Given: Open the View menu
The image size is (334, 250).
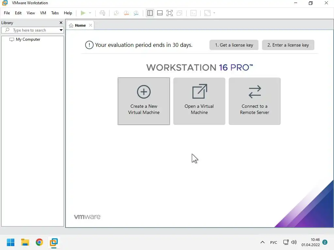Looking at the screenshot, I should tap(31, 13).
